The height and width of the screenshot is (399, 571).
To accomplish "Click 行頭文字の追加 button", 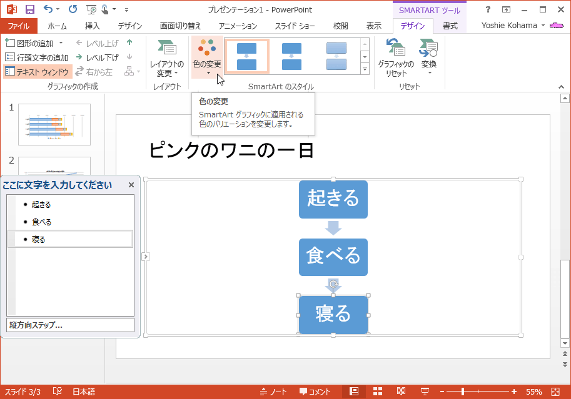I will pyautogui.click(x=37, y=57).
